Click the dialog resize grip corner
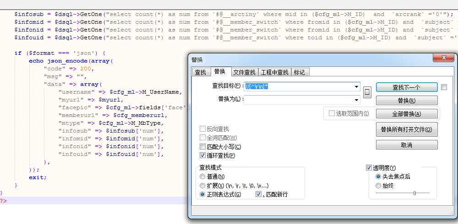The height and width of the screenshot is (224, 458). pos(452,213)
